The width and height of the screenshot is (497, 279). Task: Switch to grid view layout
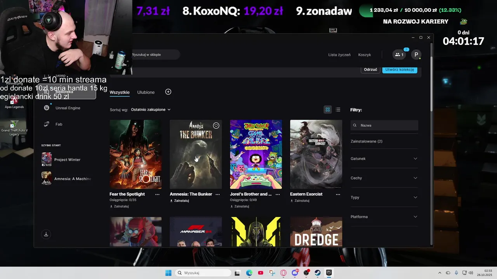[x=328, y=110]
